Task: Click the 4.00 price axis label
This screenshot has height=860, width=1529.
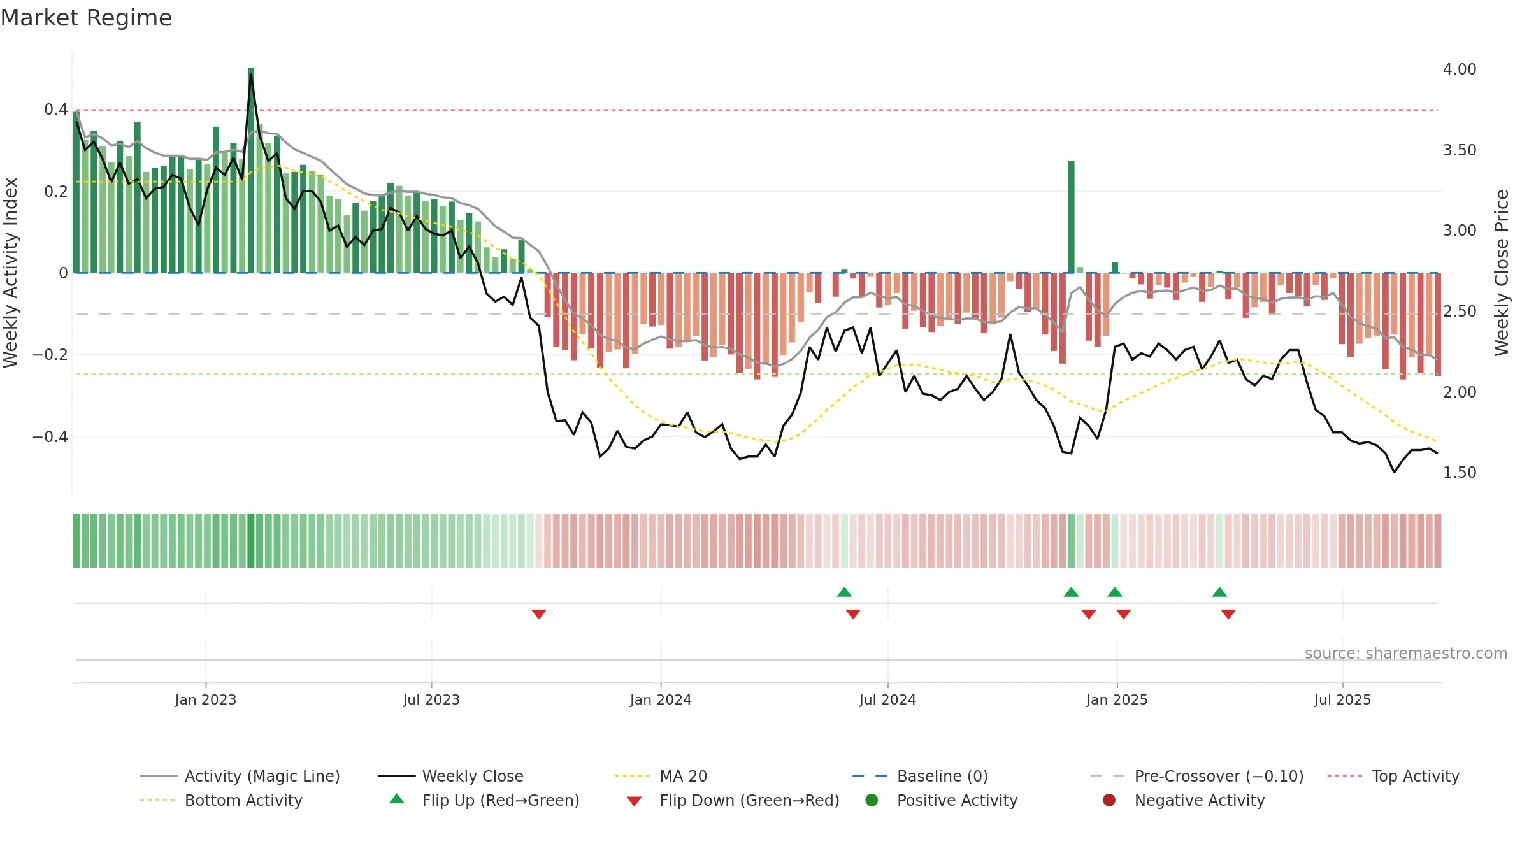Action: tap(1460, 69)
